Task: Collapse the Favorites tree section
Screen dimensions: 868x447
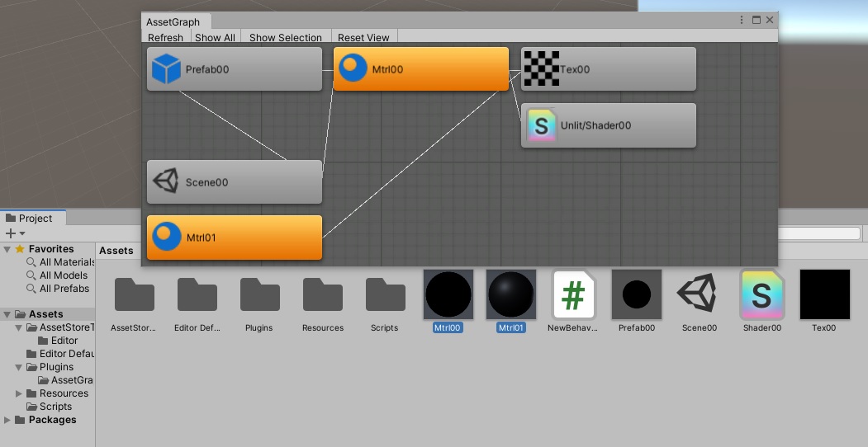Action: (7, 249)
